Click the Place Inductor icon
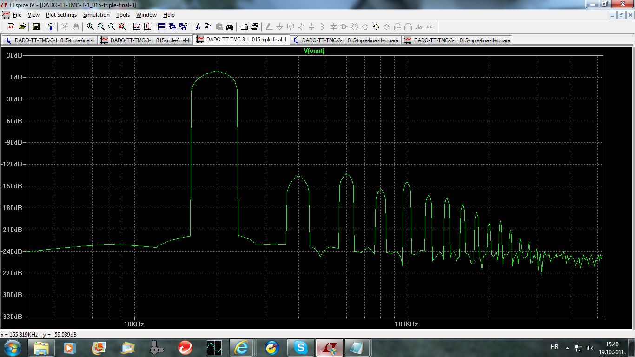Image resolution: width=635 pixels, height=357 pixels. coord(322,27)
